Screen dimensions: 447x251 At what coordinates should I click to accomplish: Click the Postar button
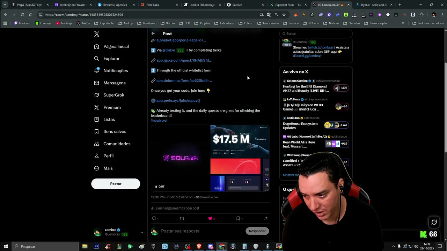click(x=116, y=184)
